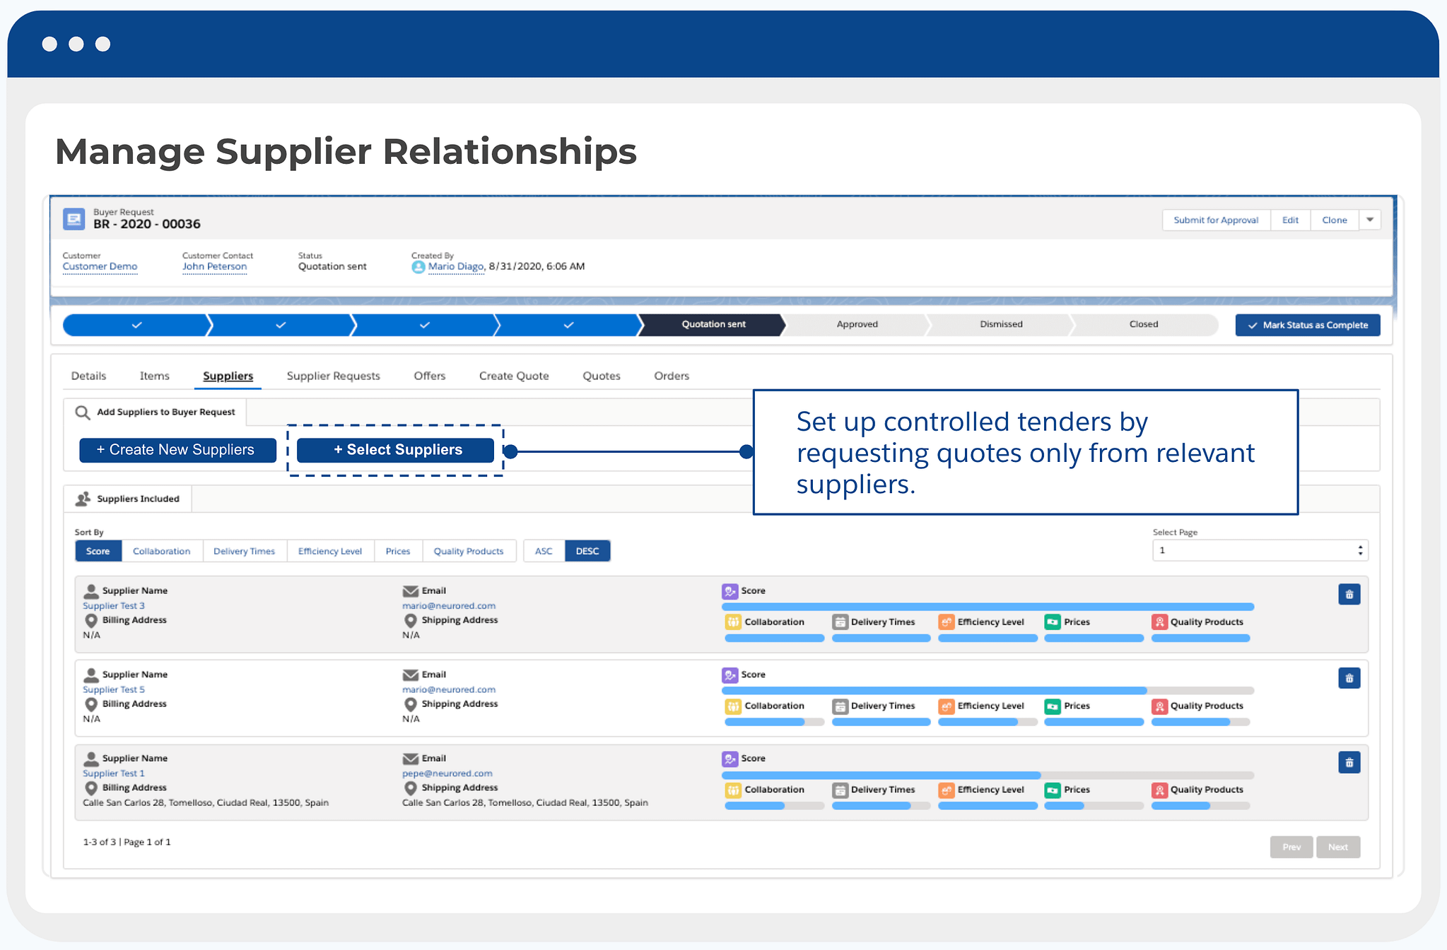
Task: Select the Approved stage in status path
Action: coord(857,325)
